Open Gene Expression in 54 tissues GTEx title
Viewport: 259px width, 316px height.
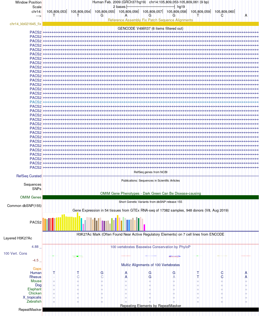150,210
